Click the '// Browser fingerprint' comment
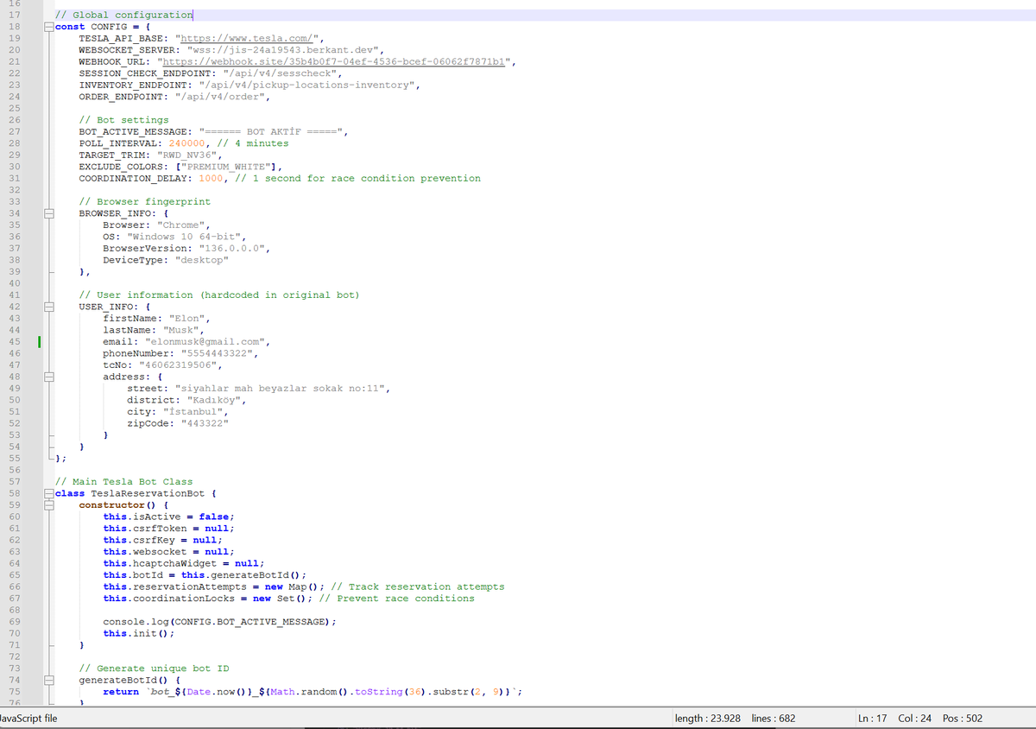The width and height of the screenshot is (1036, 729). pyautogui.click(x=144, y=201)
